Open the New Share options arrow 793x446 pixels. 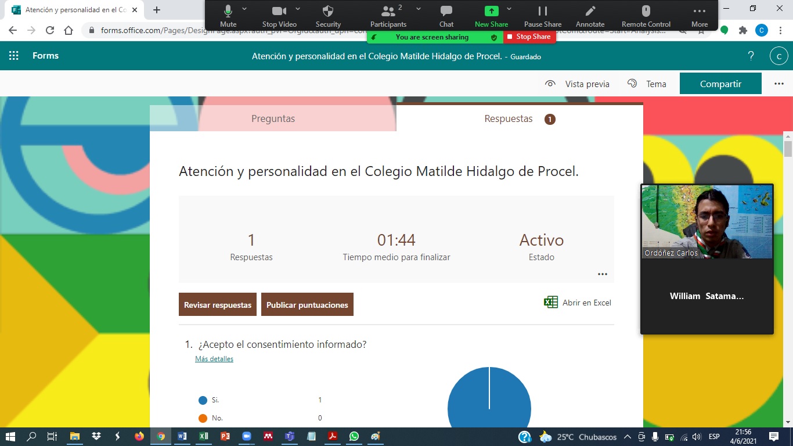[509, 9]
